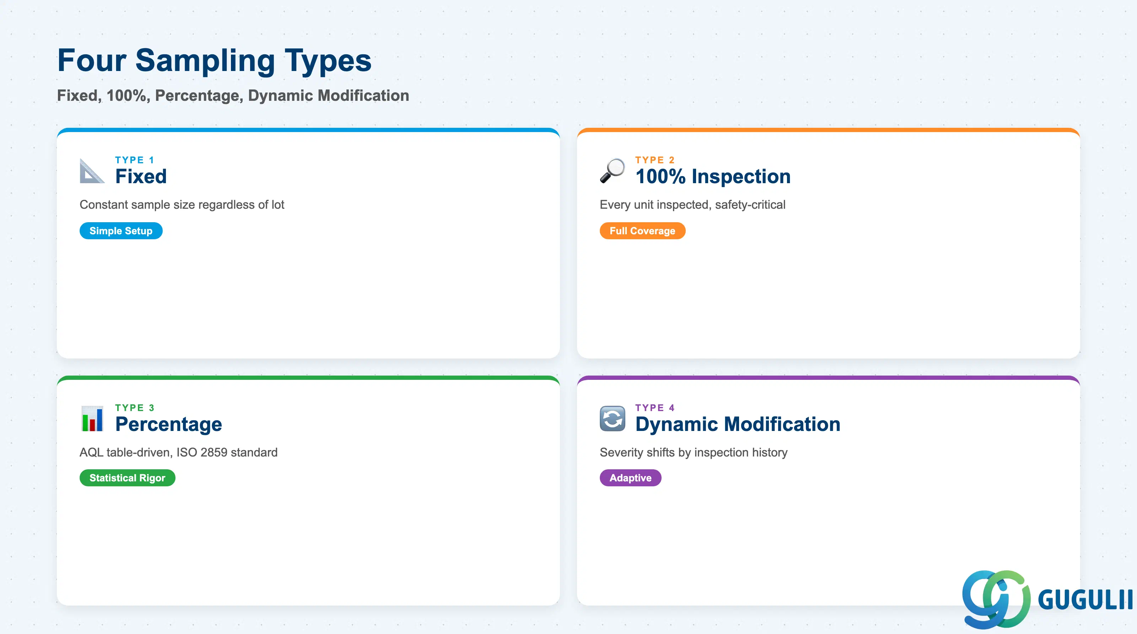Click the Percentage heading
Image resolution: width=1137 pixels, height=634 pixels.
(169, 425)
